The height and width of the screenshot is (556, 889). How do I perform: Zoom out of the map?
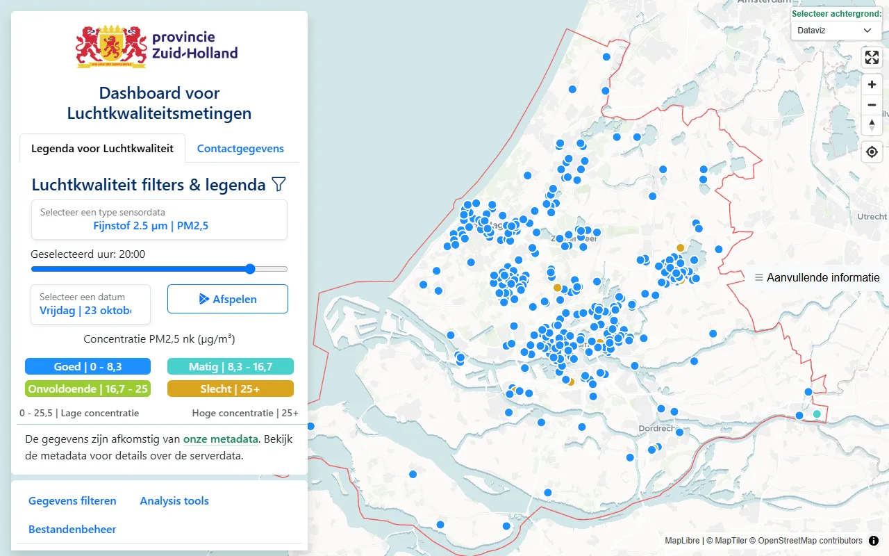click(x=872, y=105)
